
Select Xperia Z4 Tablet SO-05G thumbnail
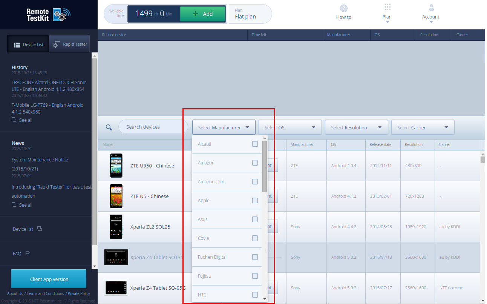click(x=116, y=288)
